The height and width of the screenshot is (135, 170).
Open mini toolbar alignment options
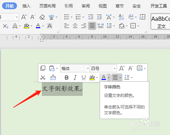[x=117, y=78]
